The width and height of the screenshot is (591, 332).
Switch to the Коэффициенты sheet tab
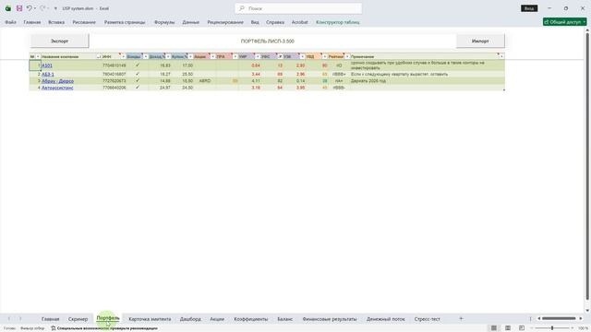coord(251,319)
